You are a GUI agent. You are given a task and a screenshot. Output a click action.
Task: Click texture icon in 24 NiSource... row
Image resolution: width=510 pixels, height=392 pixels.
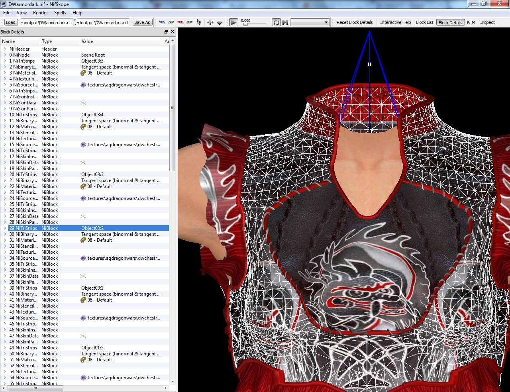tap(83, 198)
